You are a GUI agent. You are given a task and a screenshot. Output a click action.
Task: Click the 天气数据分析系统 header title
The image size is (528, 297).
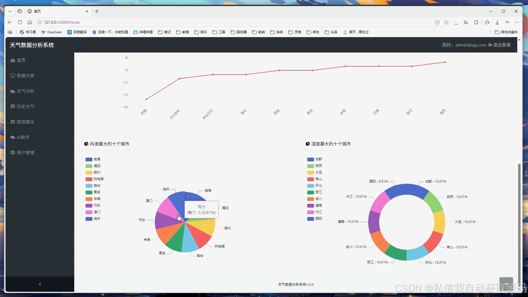click(32, 45)
